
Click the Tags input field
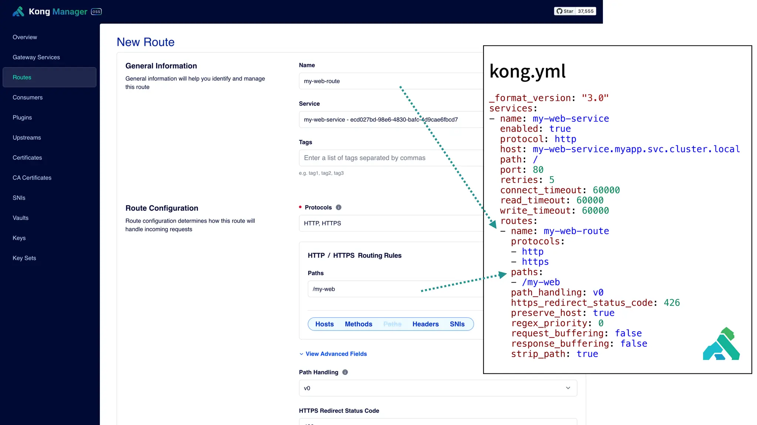click(x=391, y=158)
